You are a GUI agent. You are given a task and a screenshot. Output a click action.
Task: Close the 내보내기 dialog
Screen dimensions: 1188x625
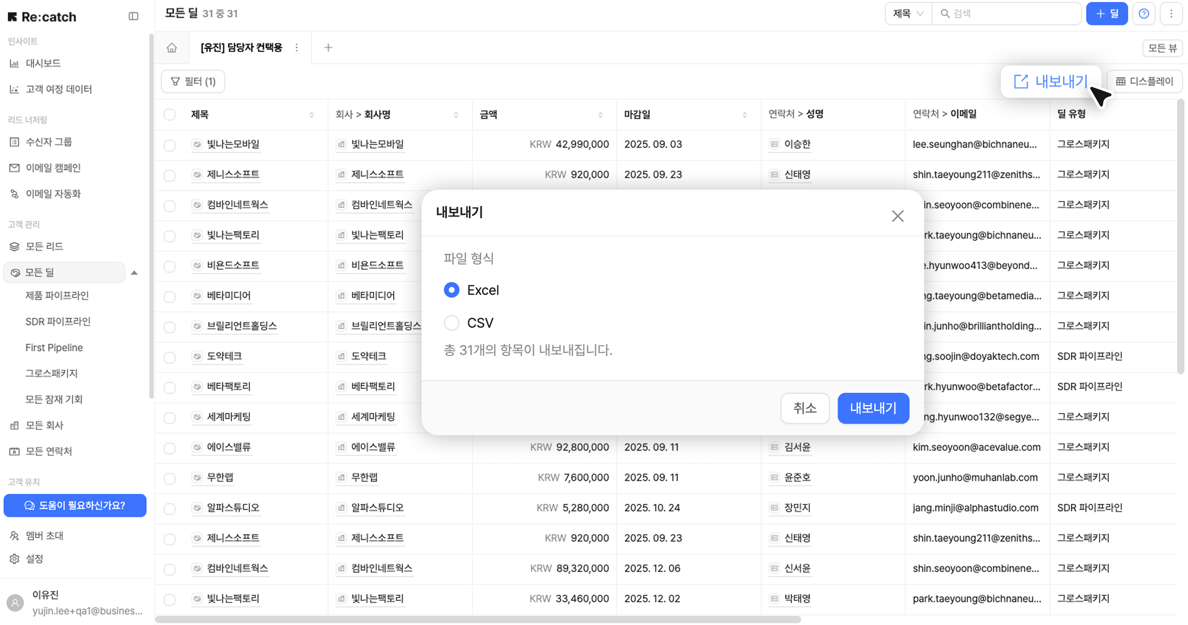click(898, 216)
